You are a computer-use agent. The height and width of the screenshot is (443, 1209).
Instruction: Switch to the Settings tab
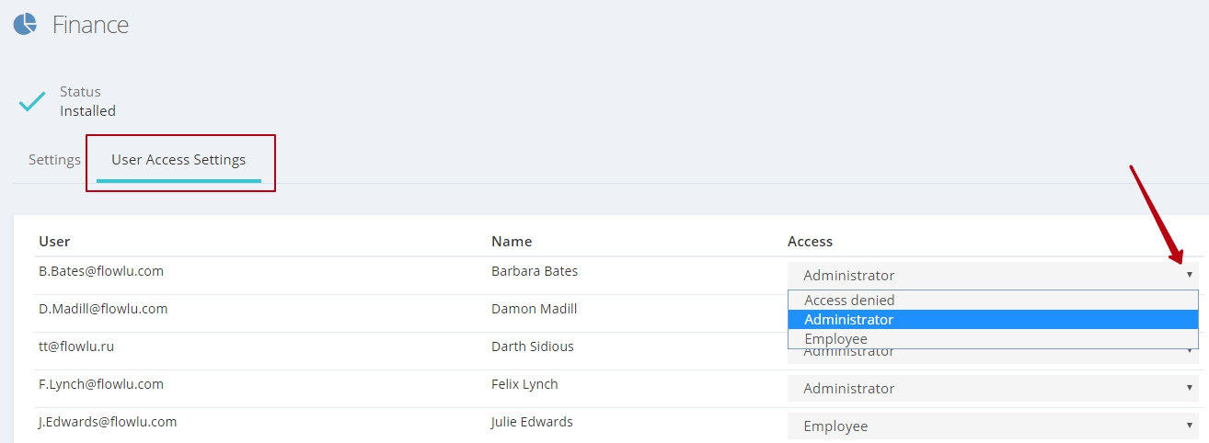tap(54, 160)
